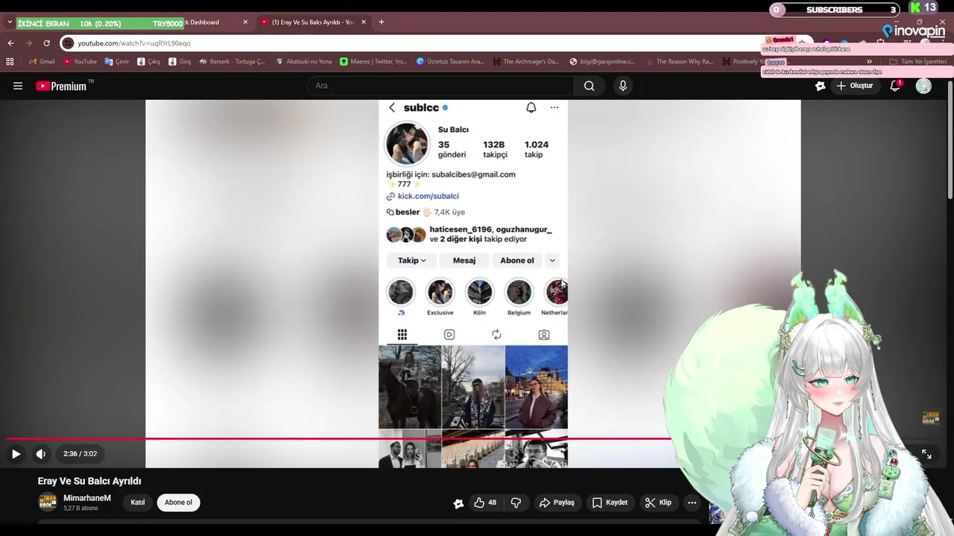Open the YouTube hamburger guide menu

coord(18,86)
